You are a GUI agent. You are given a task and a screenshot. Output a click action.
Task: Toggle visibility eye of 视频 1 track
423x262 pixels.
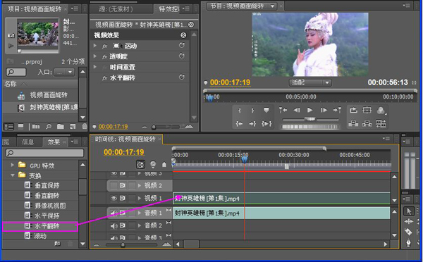pos(114,199)
